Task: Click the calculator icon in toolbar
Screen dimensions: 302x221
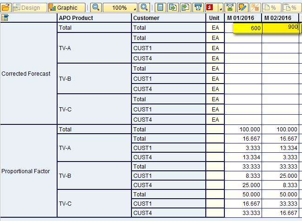Action: click(x=160, y=7)
